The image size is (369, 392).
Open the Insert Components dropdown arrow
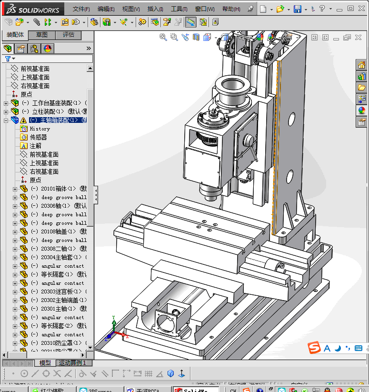pos(28,22)
